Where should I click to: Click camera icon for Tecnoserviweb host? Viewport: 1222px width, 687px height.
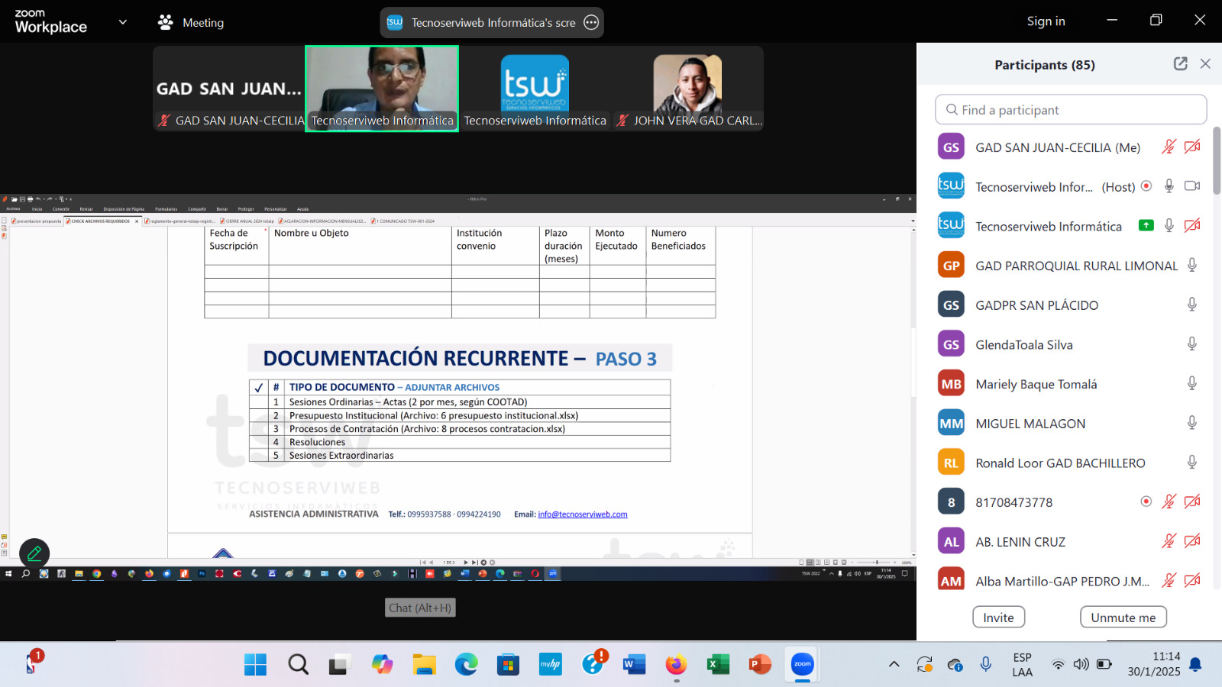pos(1191,186)
